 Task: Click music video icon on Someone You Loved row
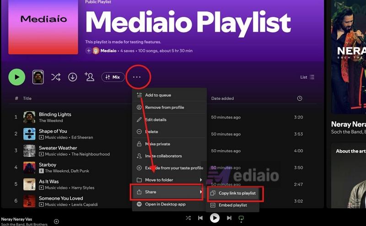pyautogui.click(x=41, y=205)
